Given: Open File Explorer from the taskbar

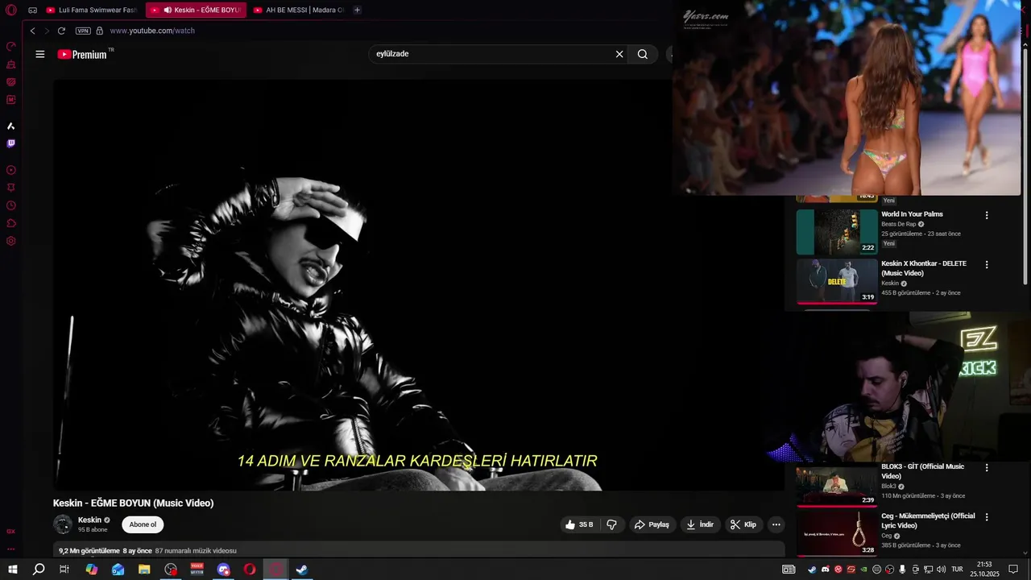Looking at the screenshot, I should point(144,570).
